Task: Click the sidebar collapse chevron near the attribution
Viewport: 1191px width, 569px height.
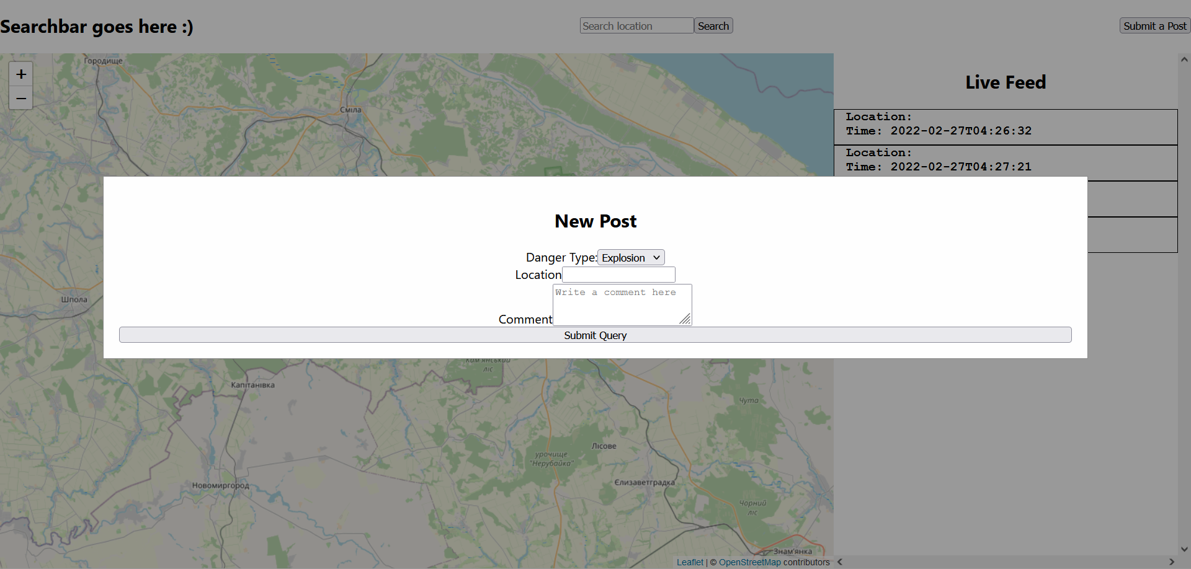Action: (x=840, y=562)
